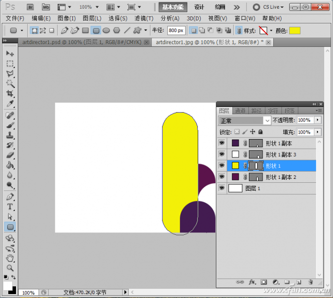Open 文件(F) menu
This screenshot has height=298, width=333.
pos(15,18)
